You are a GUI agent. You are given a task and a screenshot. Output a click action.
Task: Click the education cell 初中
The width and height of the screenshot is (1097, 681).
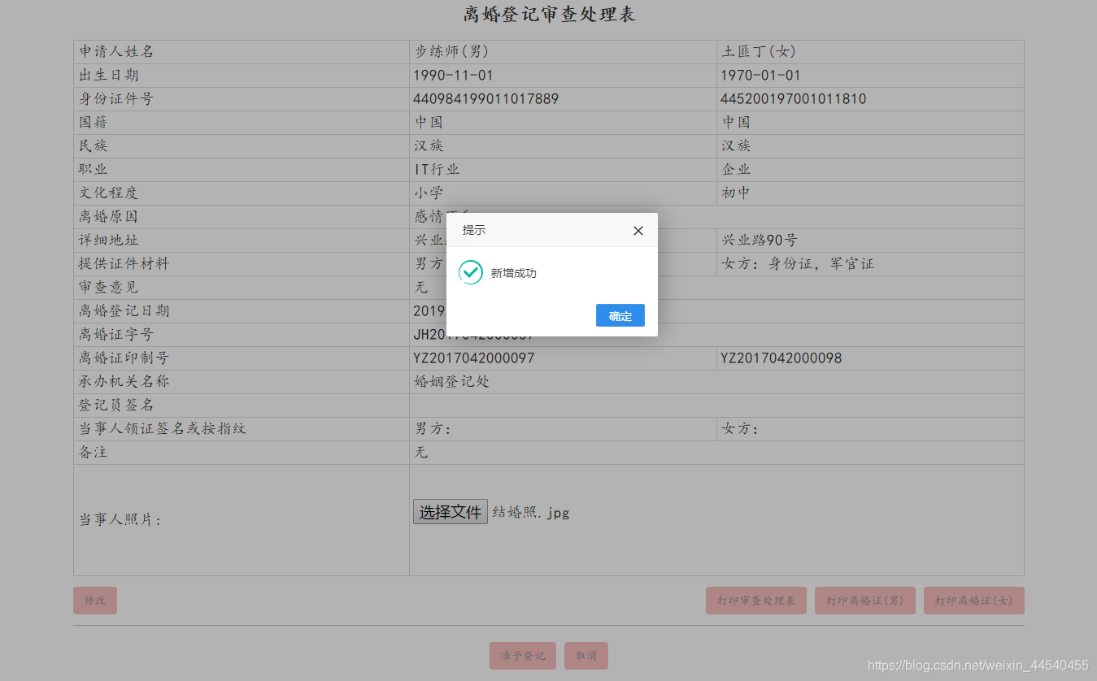point(870,193)
